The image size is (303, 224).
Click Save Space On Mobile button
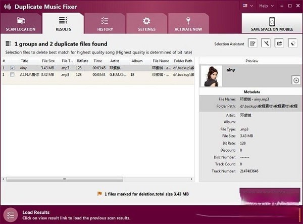(x=272, y=23)
